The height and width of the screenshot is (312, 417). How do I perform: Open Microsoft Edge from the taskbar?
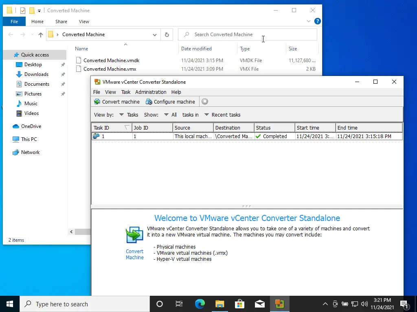pyautogui.click(x=200, y=304)
